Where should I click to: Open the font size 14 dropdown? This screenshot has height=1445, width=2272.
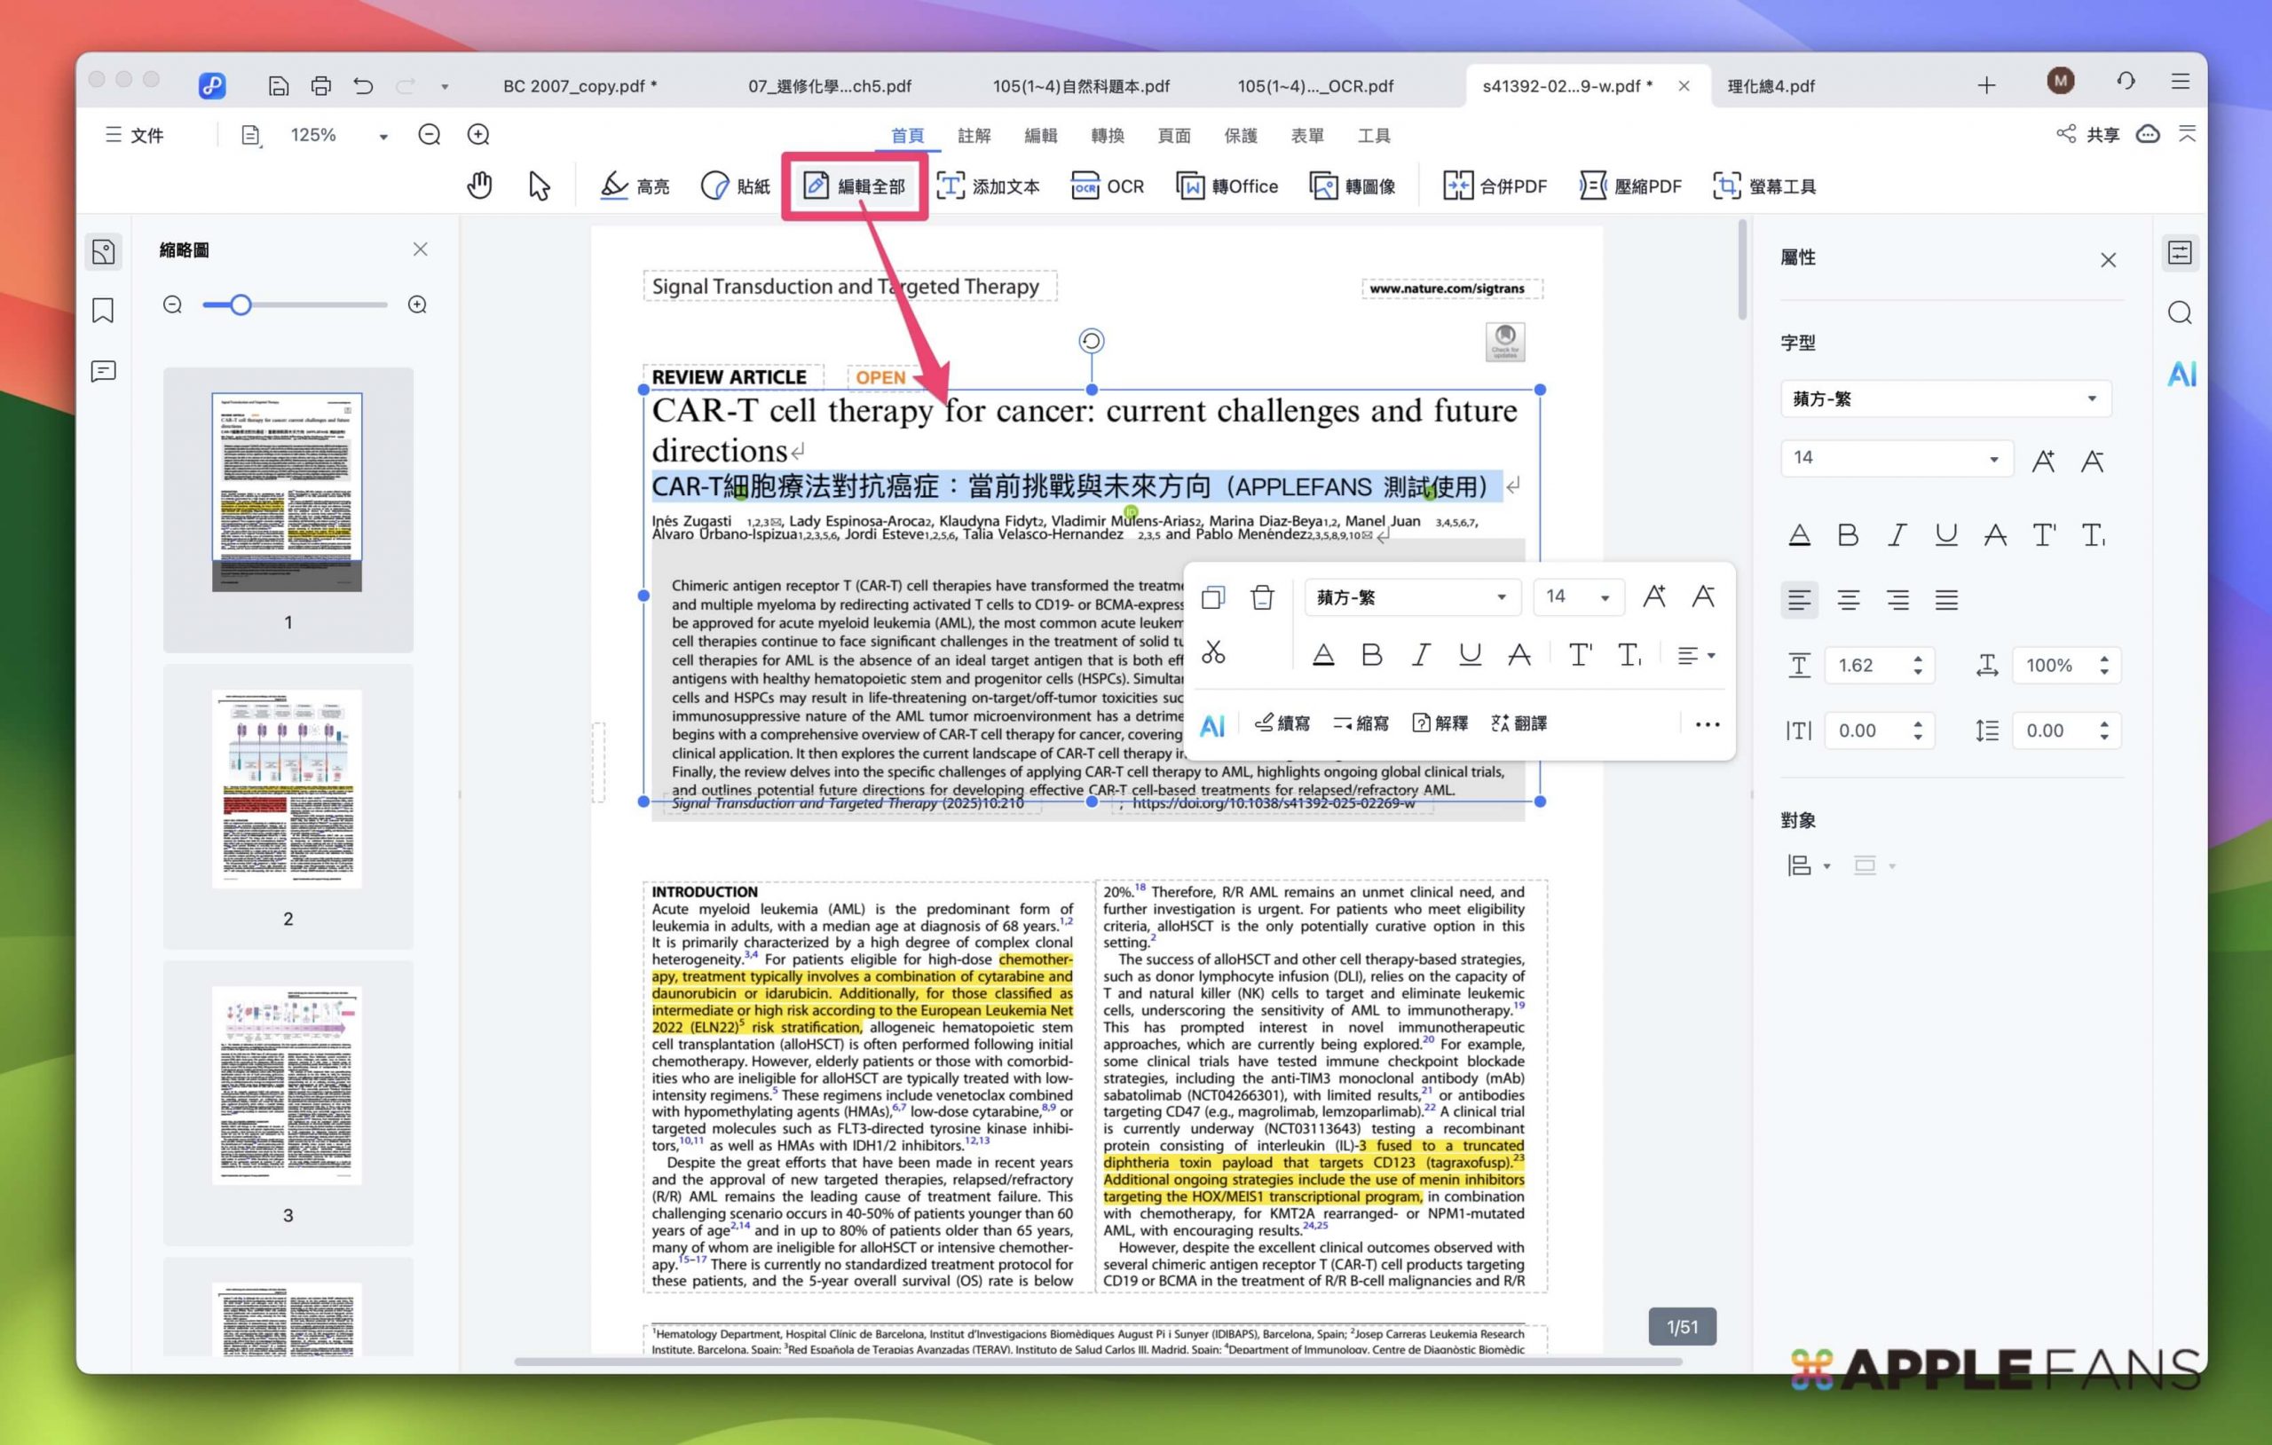point(1897,458)
